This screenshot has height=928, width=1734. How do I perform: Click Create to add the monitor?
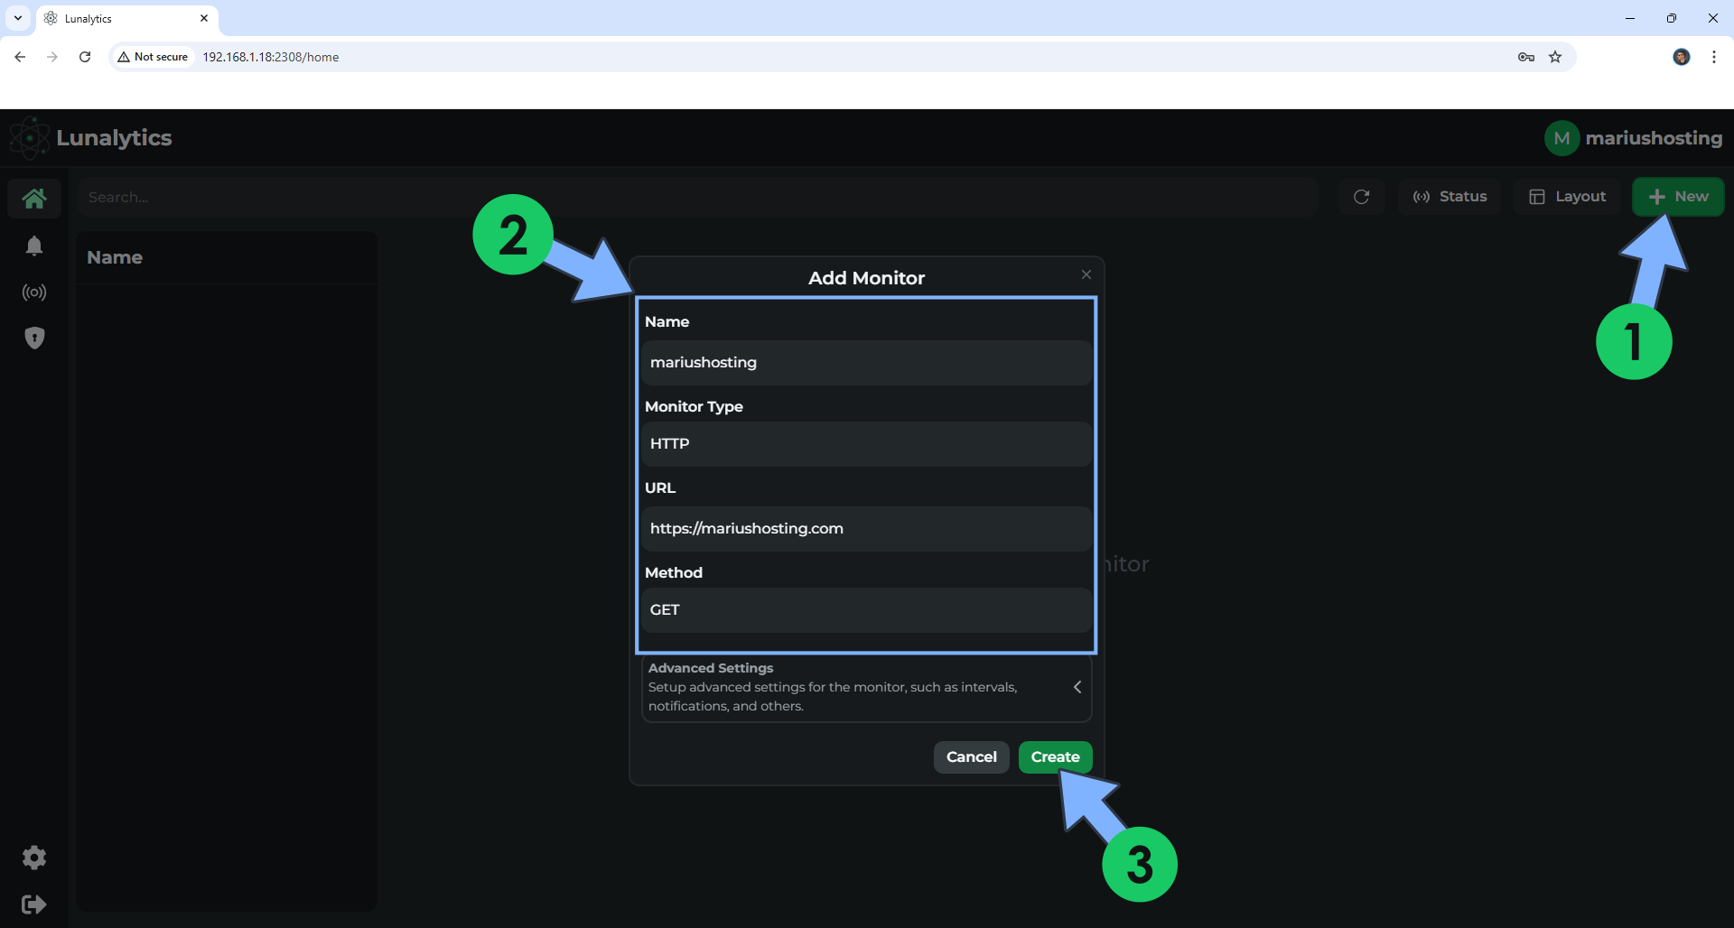1055,757
